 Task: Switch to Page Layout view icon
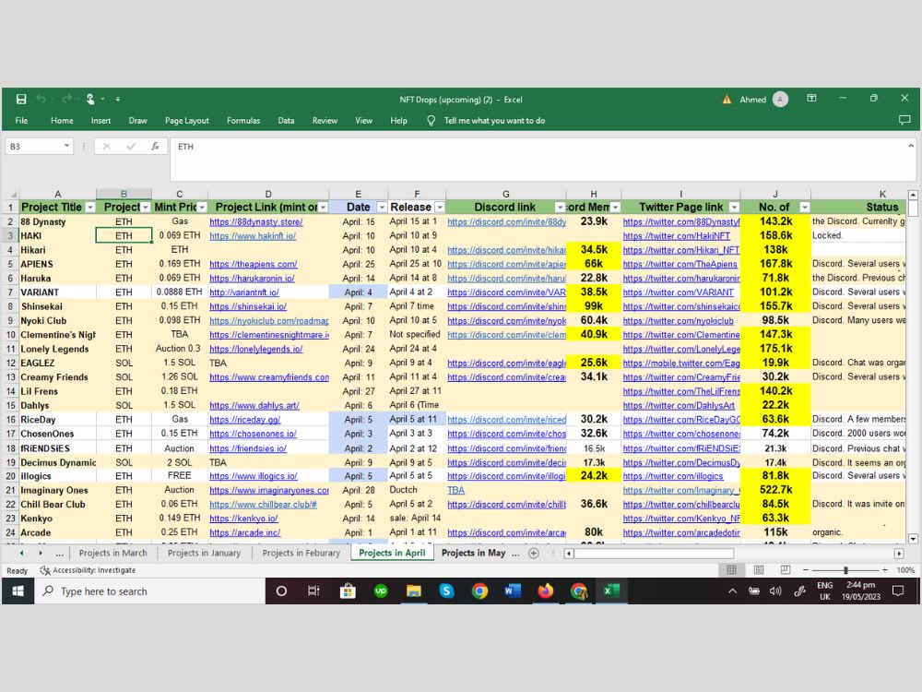759,569
